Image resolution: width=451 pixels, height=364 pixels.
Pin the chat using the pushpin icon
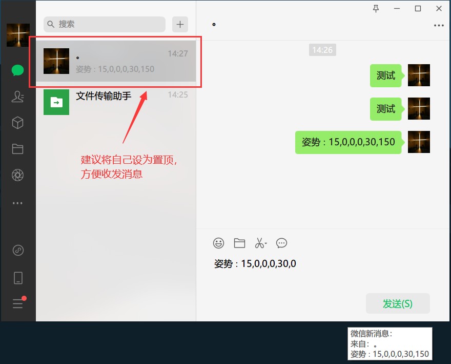pos(376,8)
